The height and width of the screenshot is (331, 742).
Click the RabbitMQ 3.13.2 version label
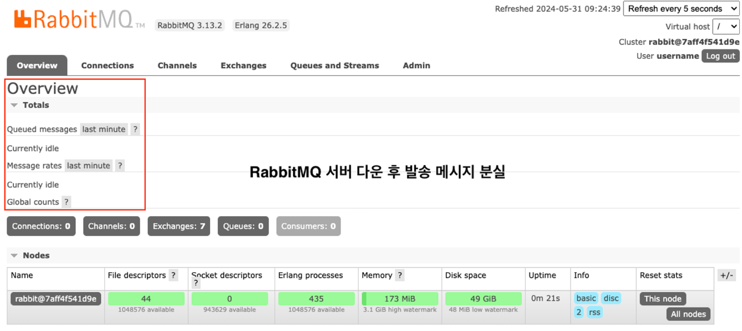[190, 26]
